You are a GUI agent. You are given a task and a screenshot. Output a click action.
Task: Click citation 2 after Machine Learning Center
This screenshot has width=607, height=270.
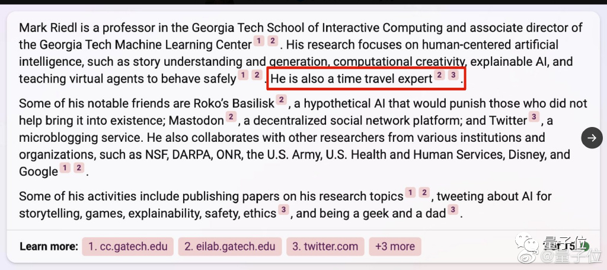click(273, 41)
